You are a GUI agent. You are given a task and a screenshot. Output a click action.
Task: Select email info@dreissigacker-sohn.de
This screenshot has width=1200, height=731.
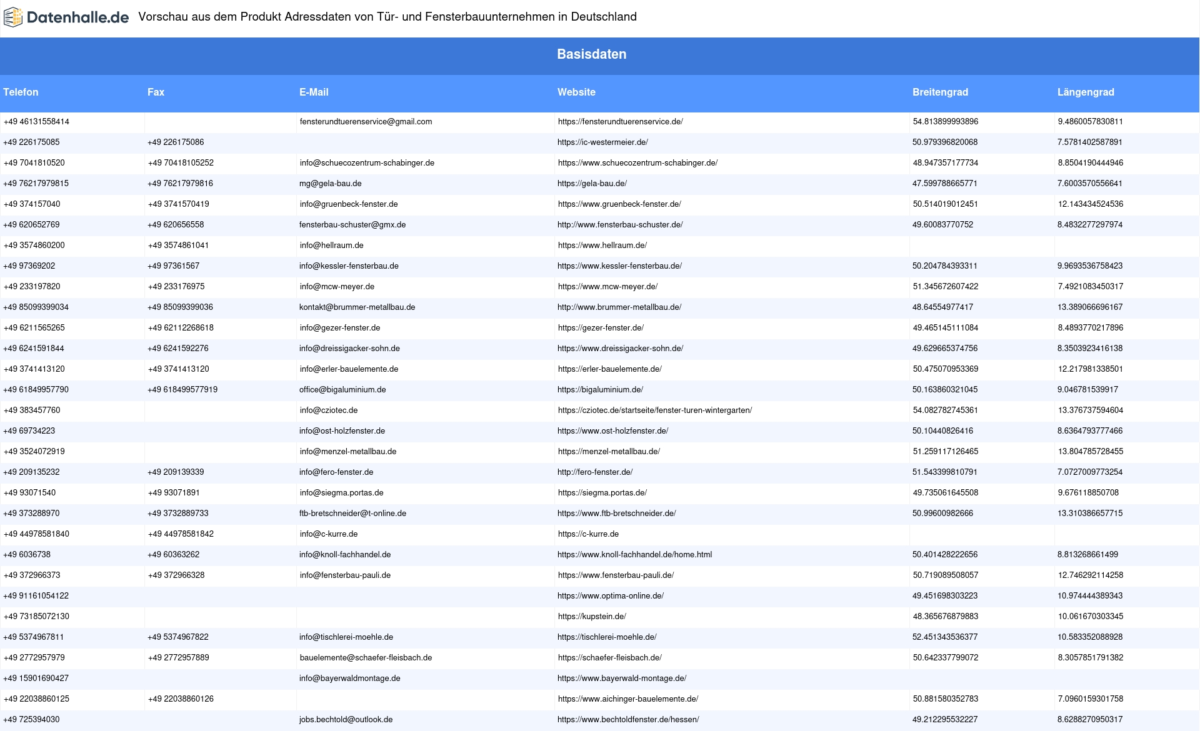(349, 349)
